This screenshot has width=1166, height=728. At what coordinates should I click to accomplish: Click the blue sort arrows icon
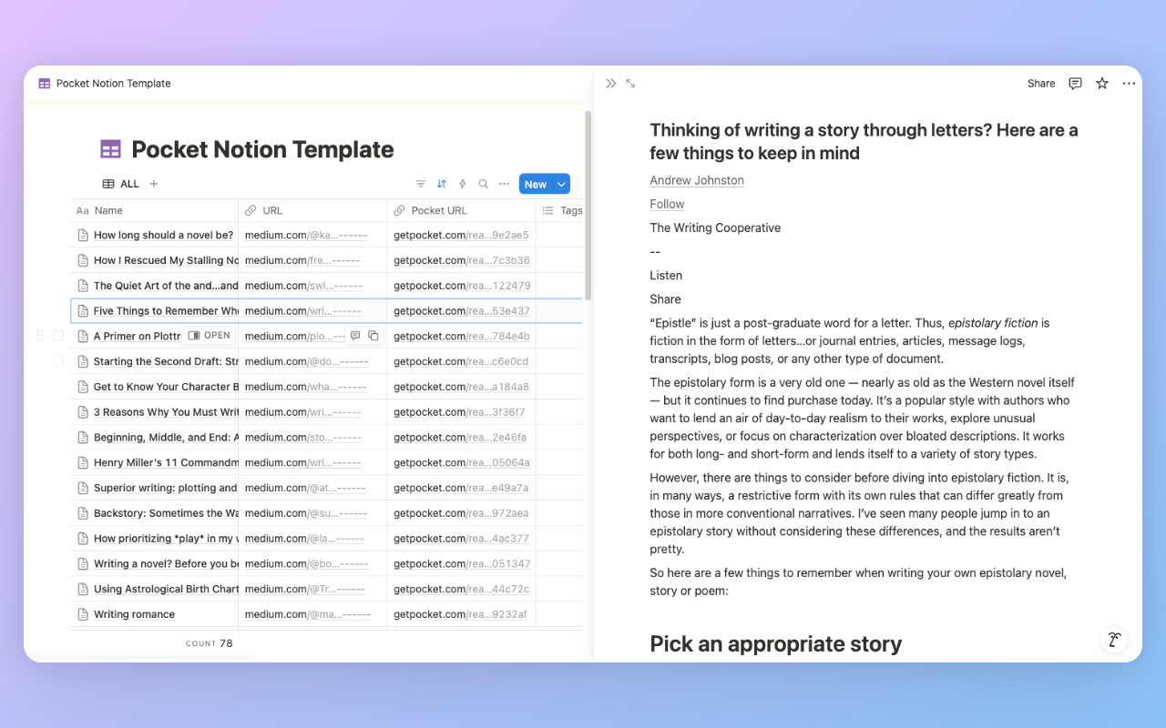[x=442, y=184]
